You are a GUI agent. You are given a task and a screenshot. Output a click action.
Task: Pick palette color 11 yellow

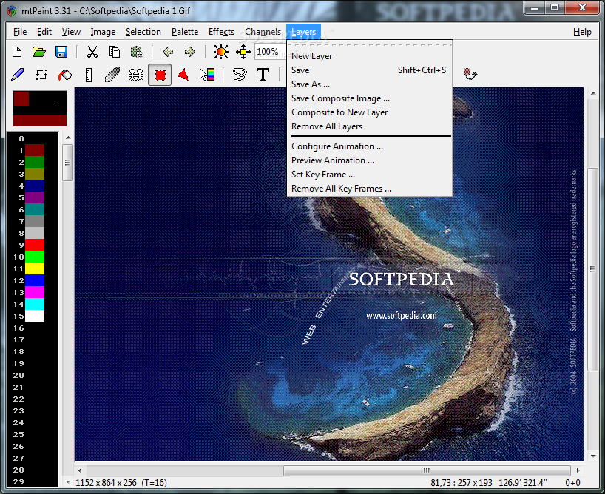coord(35,268)
